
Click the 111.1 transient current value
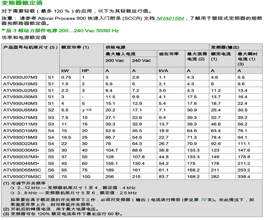[x=244, y=144]
